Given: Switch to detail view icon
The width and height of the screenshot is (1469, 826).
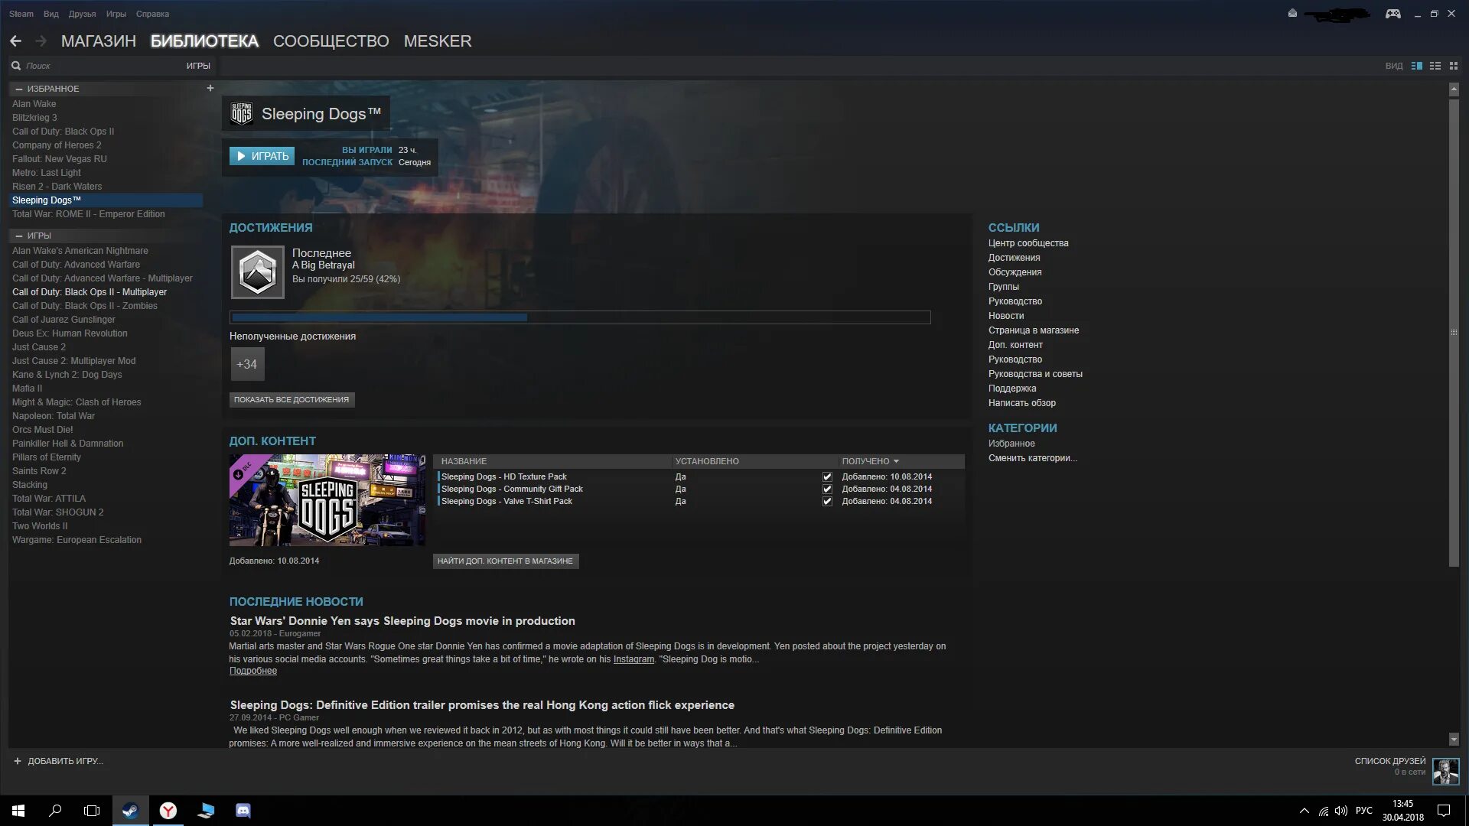Looking at the screenshot, I should point(1416,66).
